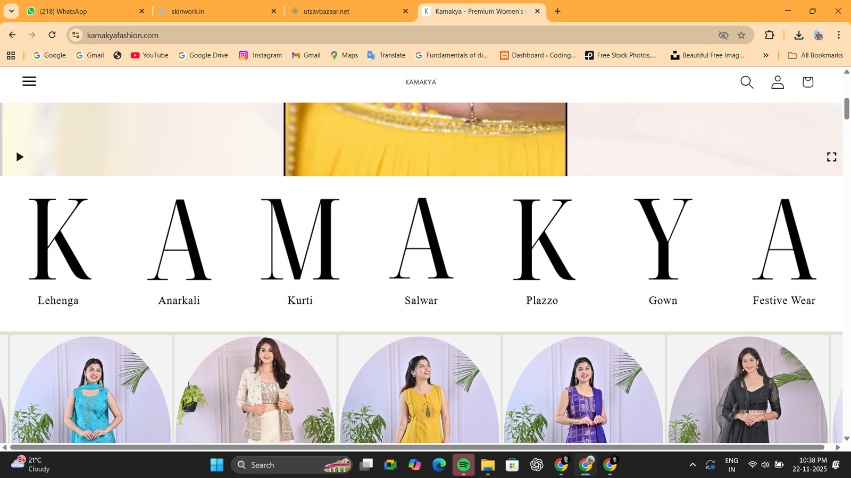Toggle third-party cookie blocking eye icon

tap(723, 35)
